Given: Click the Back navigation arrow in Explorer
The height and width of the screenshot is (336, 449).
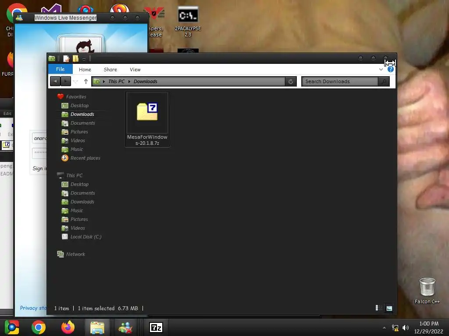Looking at the screenshot, I should [x=55, y=81].
